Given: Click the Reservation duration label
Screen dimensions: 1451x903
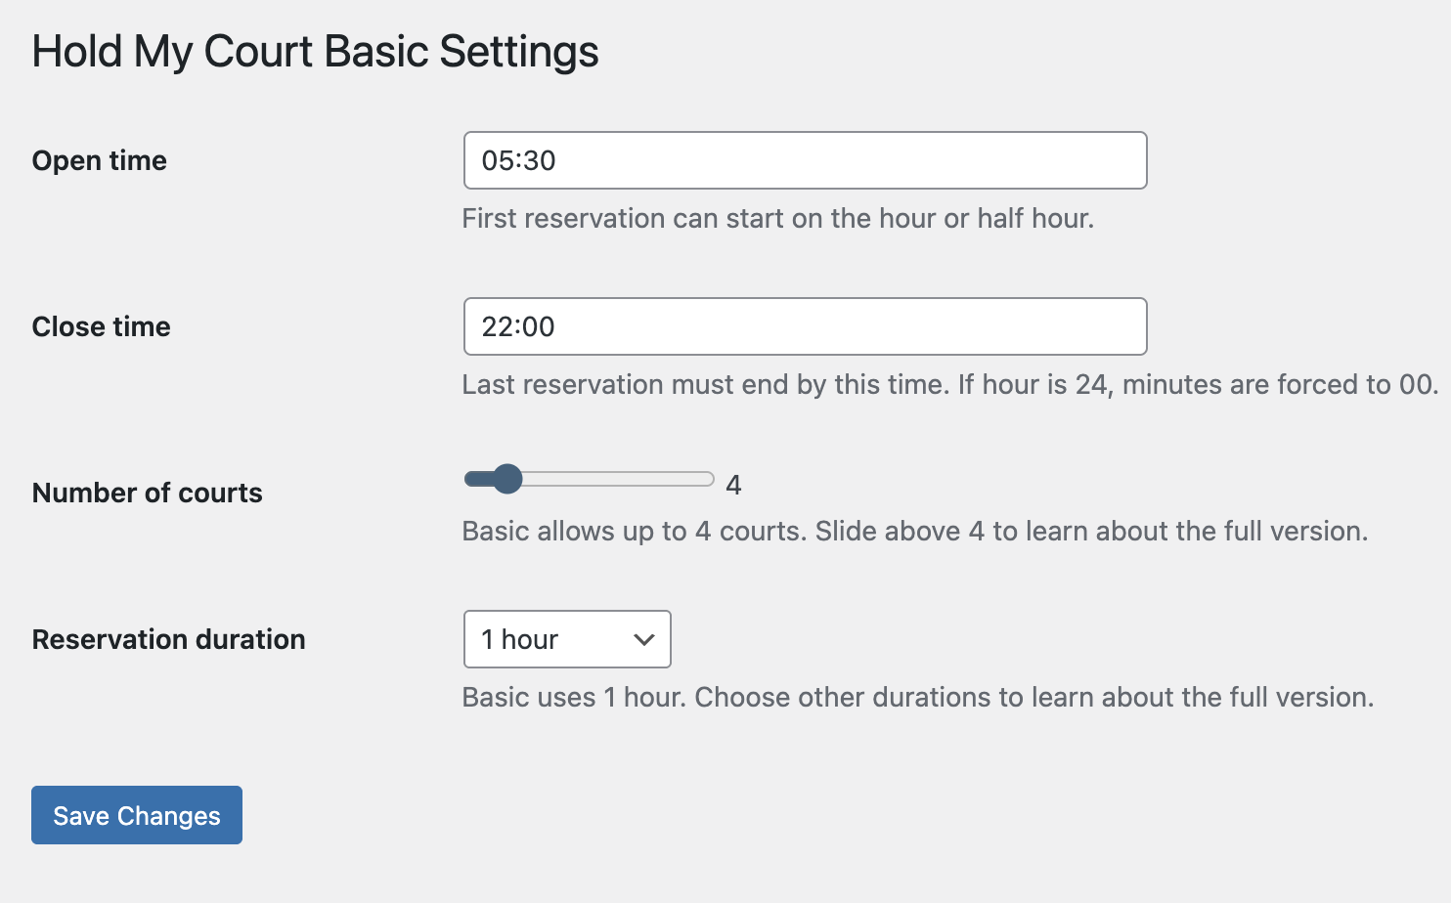Looking at the screenshot, I should click(168, 639).
